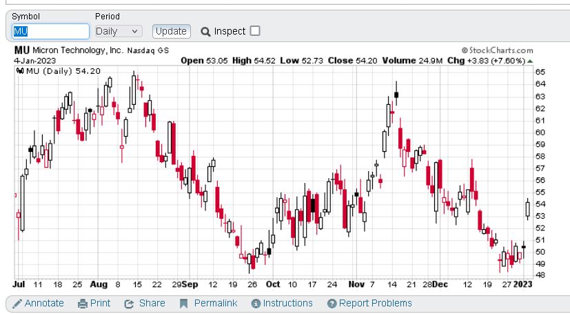Open the Report Problems link
The height and width of the screenshot is (314, 570).
[x=375, y=303]
